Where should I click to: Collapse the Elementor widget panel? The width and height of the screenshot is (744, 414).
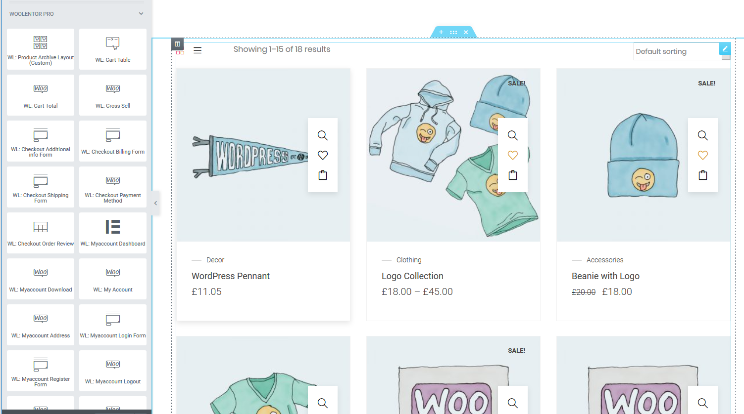(155, 203)
